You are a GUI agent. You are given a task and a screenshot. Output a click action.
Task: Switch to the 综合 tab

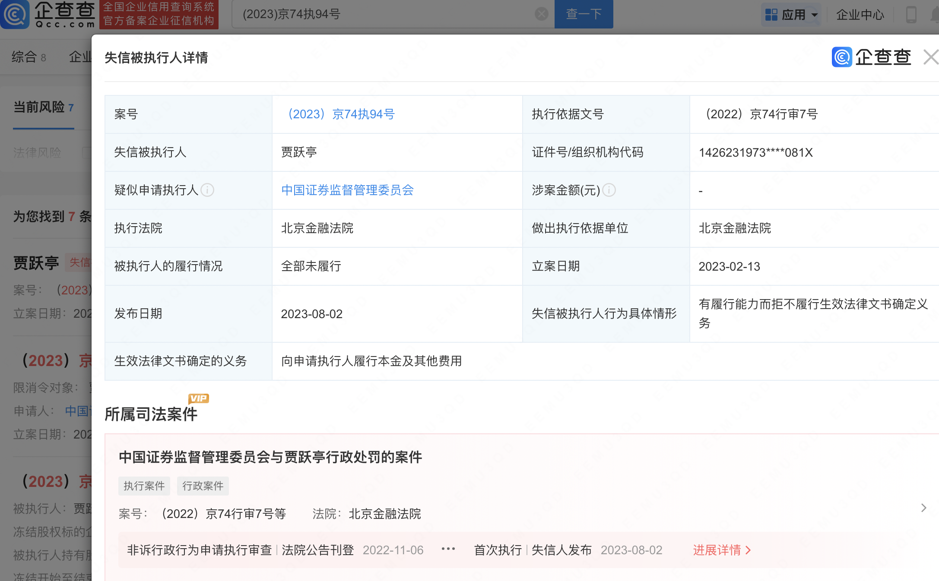24,57
